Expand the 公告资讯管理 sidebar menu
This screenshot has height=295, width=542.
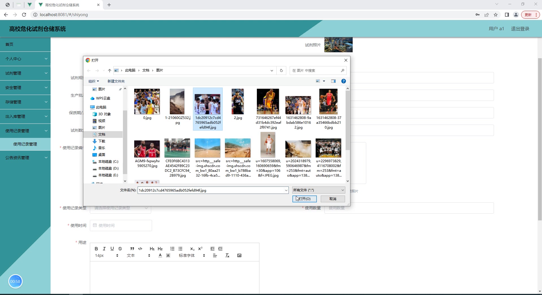point(25,158)
